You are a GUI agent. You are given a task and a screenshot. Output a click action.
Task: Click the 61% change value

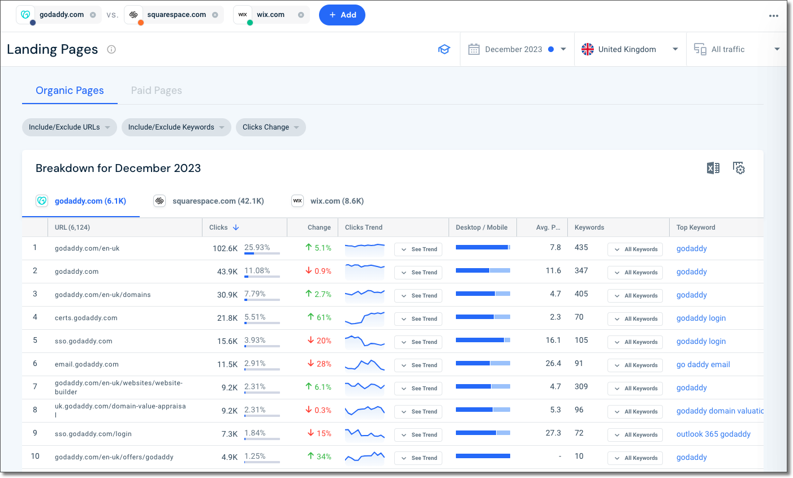click(320, 317)
